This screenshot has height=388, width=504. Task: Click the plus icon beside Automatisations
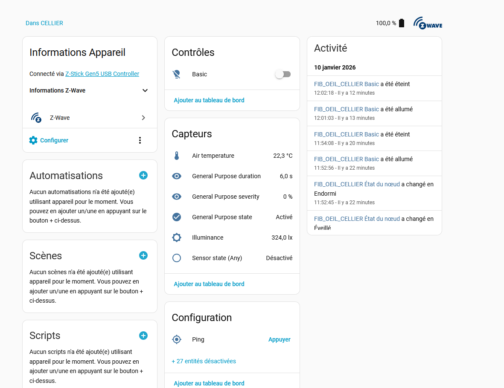pos(143,175)
